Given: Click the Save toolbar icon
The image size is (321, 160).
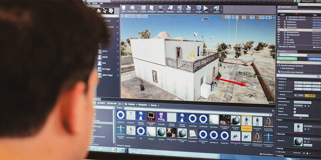Looking at the screenshot, I should pos(124,9).
